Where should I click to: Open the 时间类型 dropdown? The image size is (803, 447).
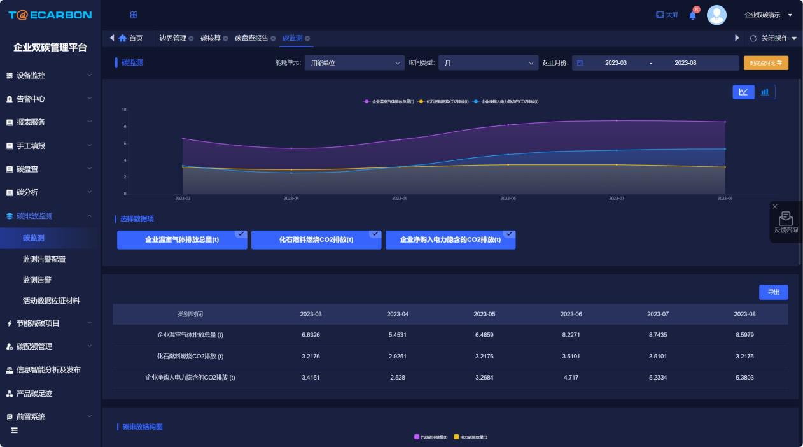coord(489,63)
